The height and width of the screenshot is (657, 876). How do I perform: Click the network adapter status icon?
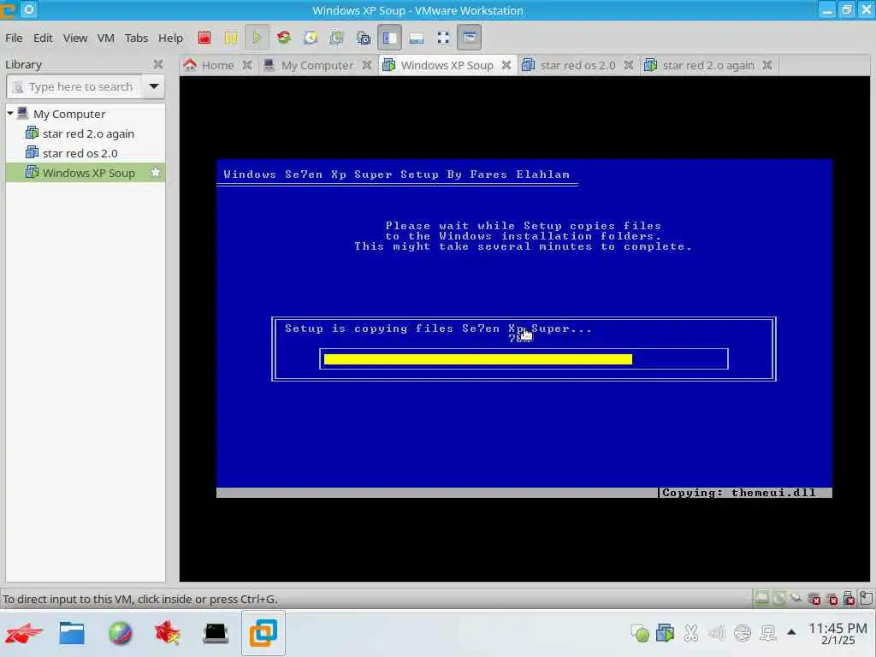pos(796,599)
